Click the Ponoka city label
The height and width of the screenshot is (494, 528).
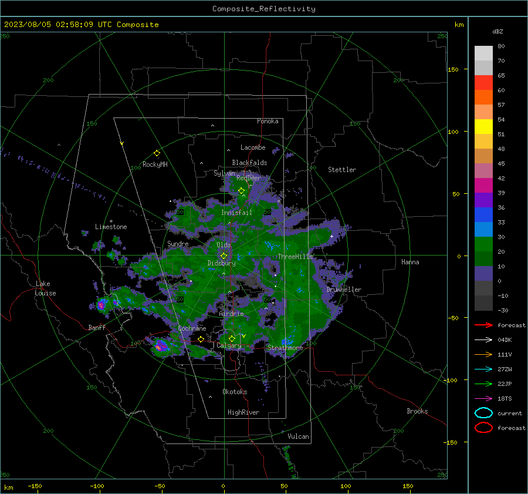click(268, 121)
